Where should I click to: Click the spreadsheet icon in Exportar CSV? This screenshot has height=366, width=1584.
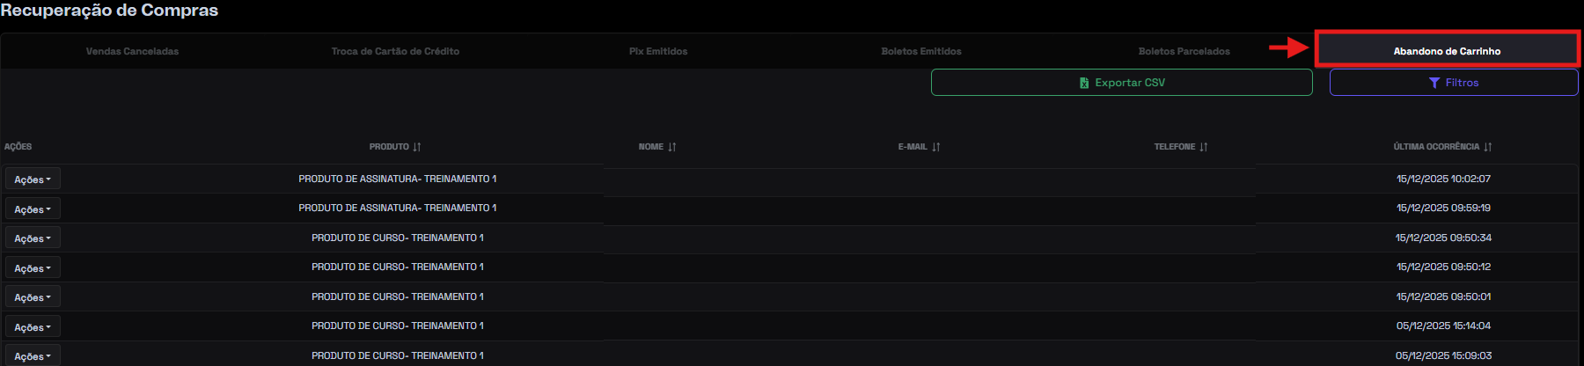(1084, 83)
